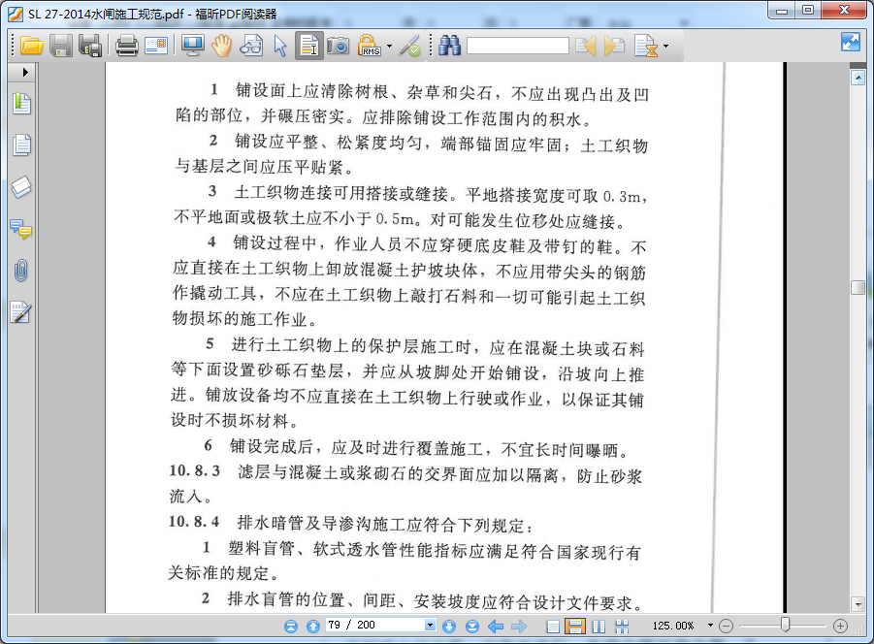
Task: Click the advanced search page icon
Action: [x=647, y=46]
